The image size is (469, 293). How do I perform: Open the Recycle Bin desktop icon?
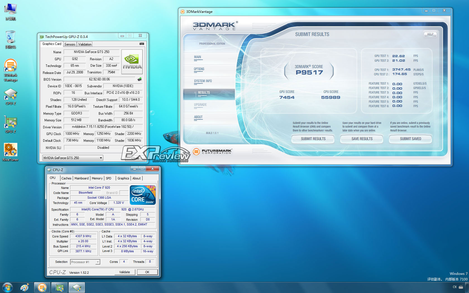pyautogui.click(x=11, y=40)
